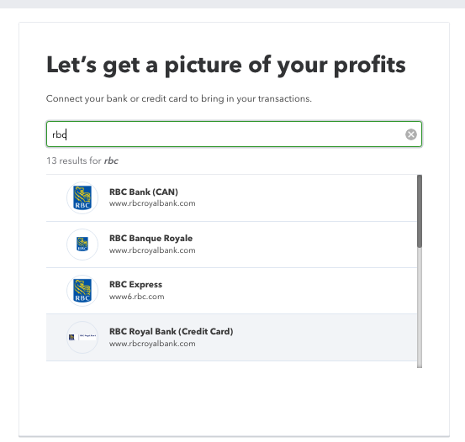Focus the bank search input containing rbc
465x442 pixels.
click(234, 134)
